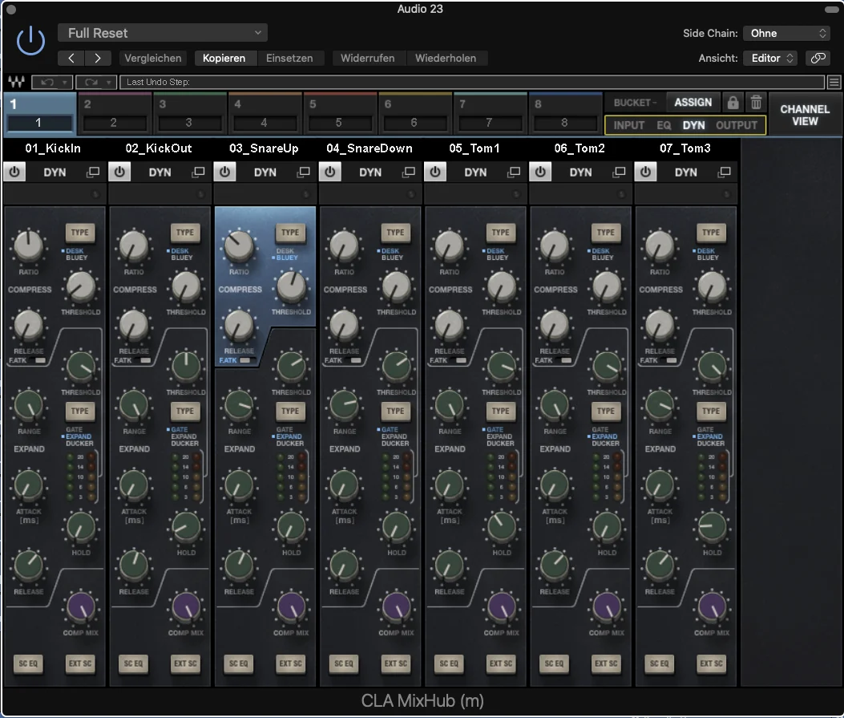Image resolution: width=844 pixels, height=718 pixels.
Task: Click the Kopieren button
Action: click(224, 59)
